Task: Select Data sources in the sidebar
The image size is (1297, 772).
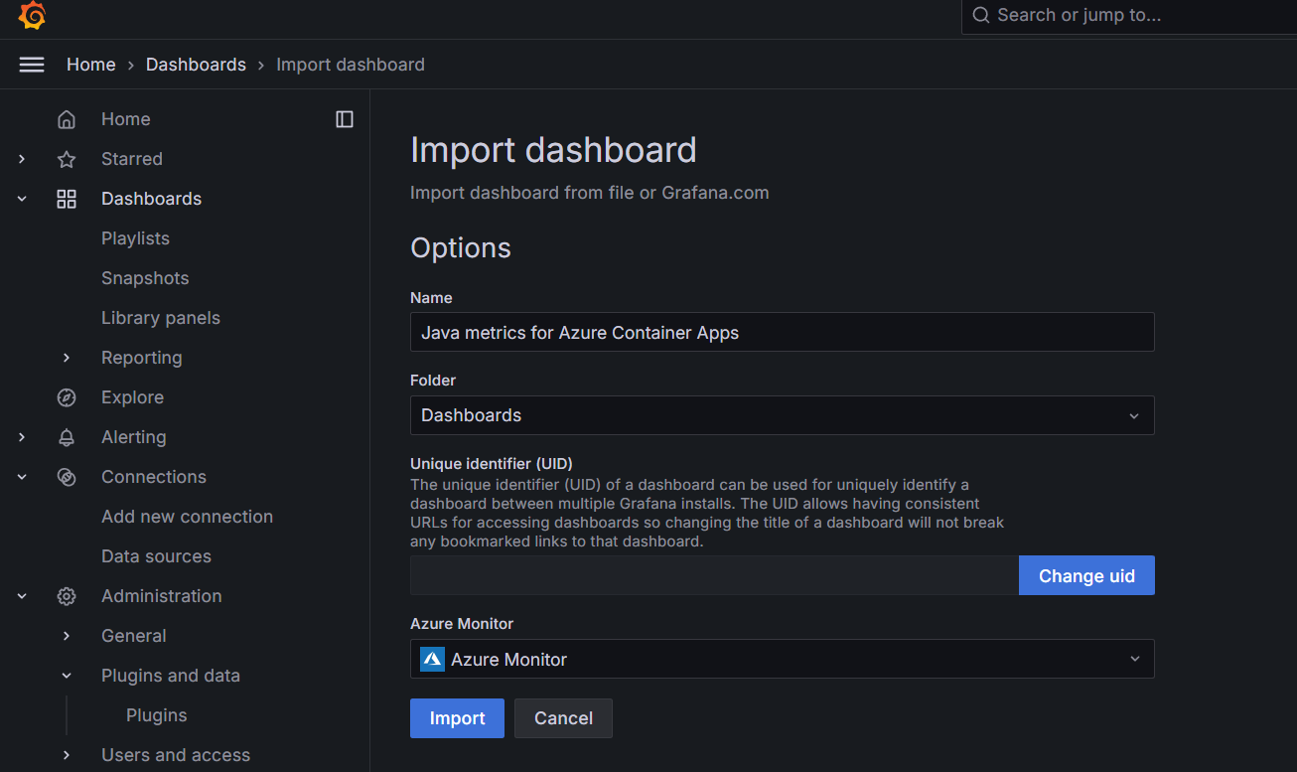Action: 156,555
